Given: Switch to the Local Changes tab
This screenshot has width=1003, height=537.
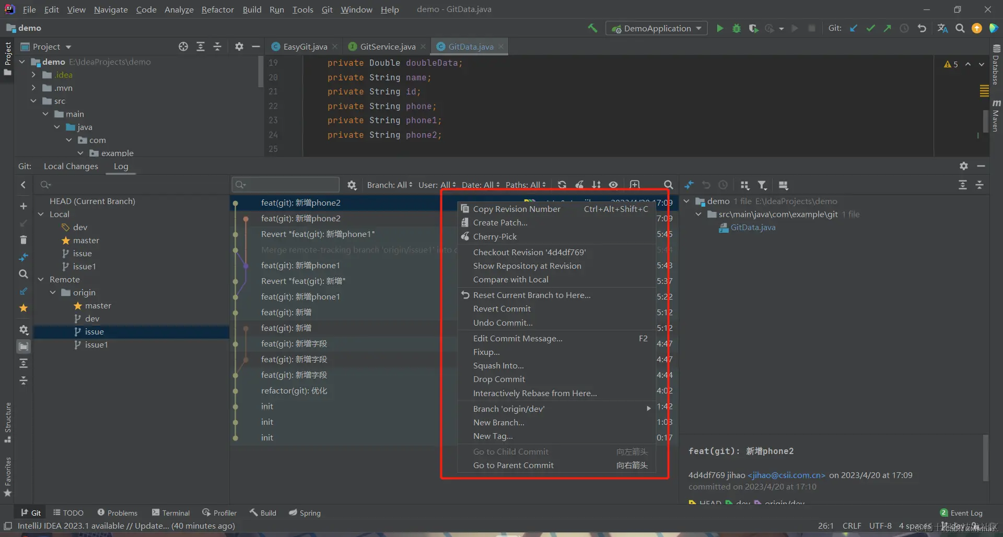Looking at the screenshot, I should point(71,166).
